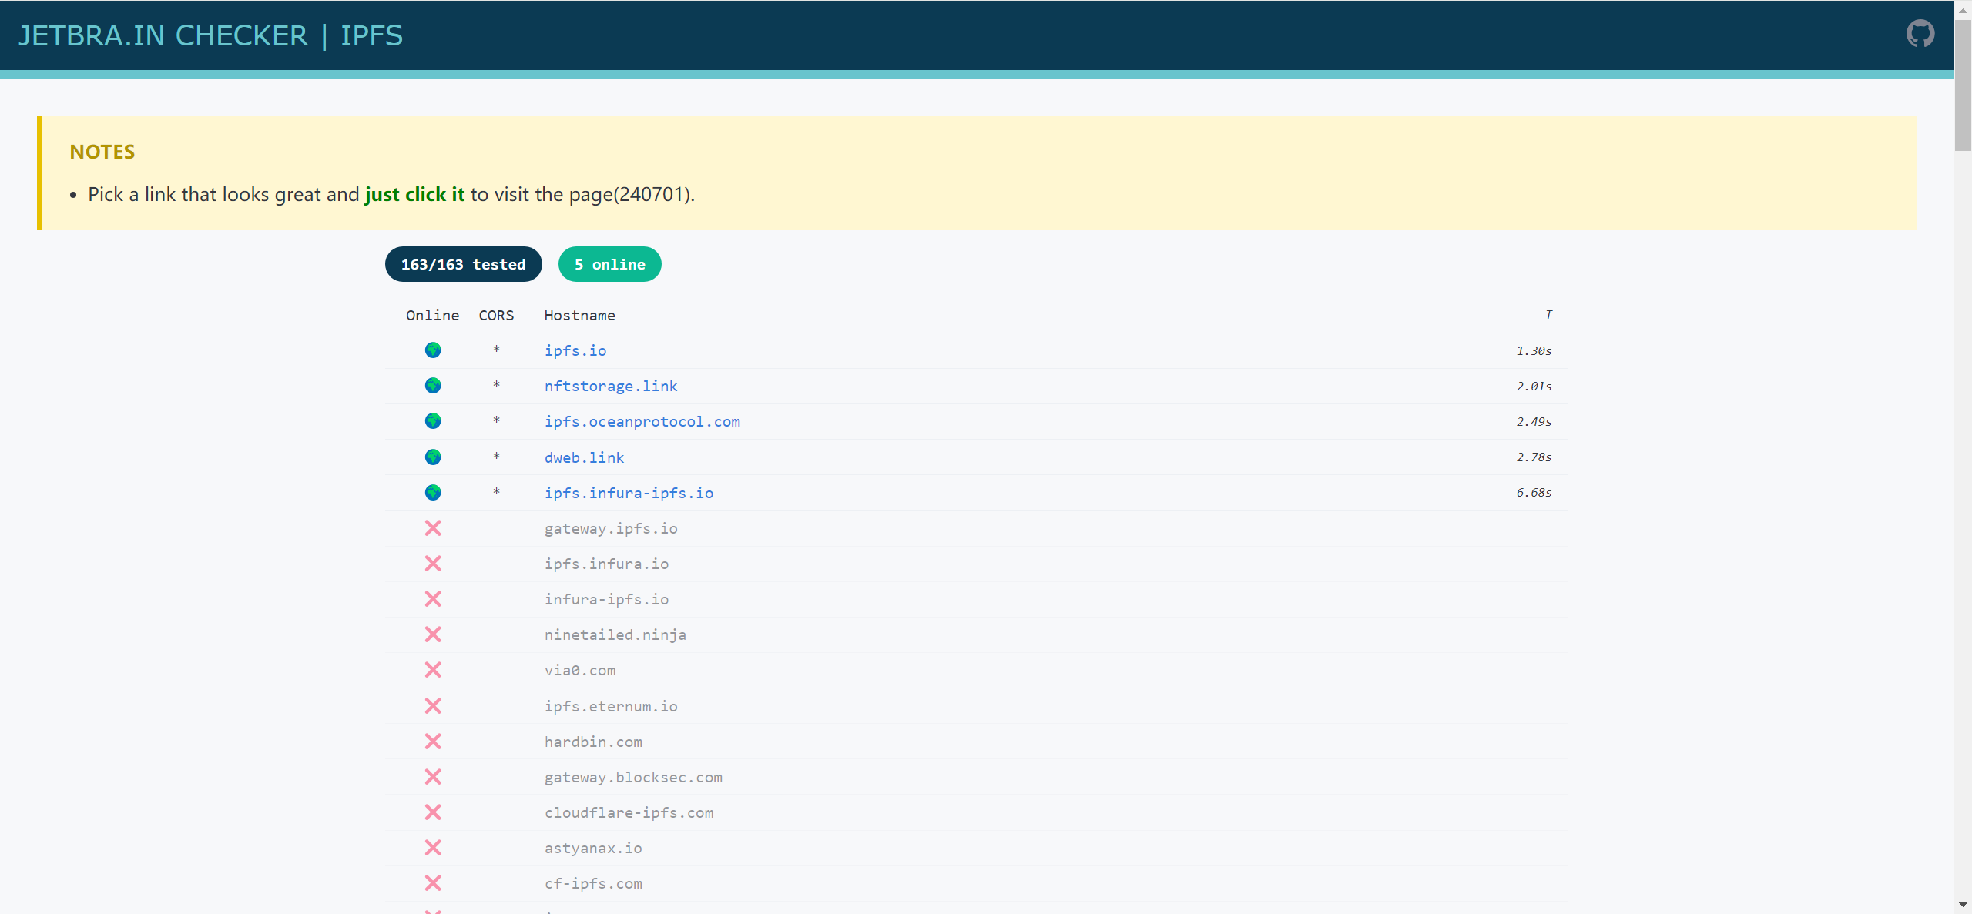Click the JETBRA.IN CHECKER | IPFS title
This screenshot has height=914, width=1972.
(210, 35)
